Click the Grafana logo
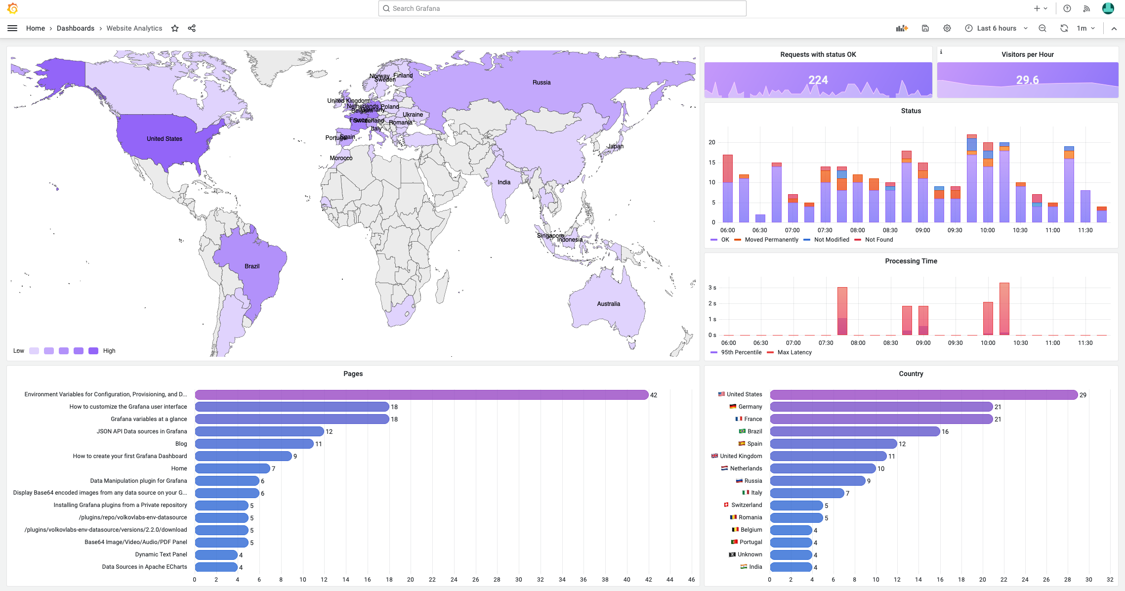 (13, 8)
